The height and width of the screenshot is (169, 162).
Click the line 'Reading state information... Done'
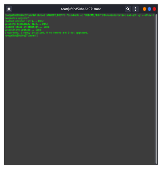(27, 27)
